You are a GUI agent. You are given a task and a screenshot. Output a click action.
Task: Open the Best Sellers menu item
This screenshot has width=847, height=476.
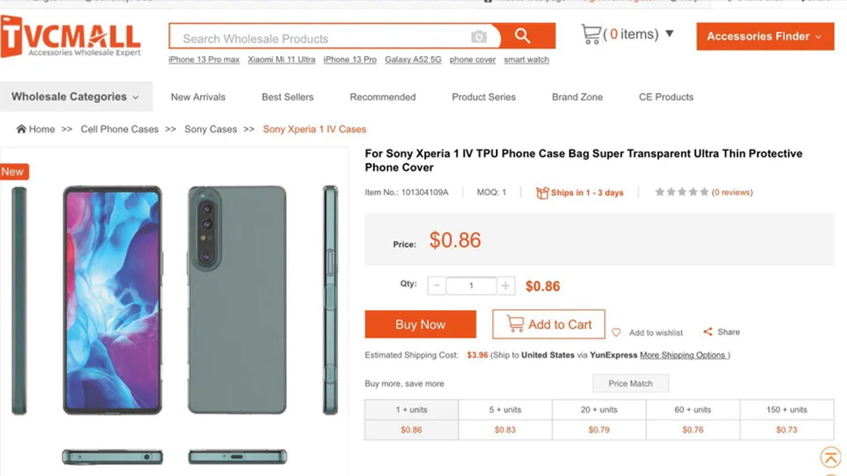coord(287,97)
